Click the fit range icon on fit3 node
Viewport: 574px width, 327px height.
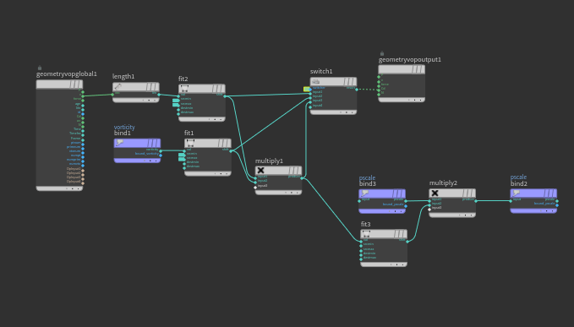[366, 234]
